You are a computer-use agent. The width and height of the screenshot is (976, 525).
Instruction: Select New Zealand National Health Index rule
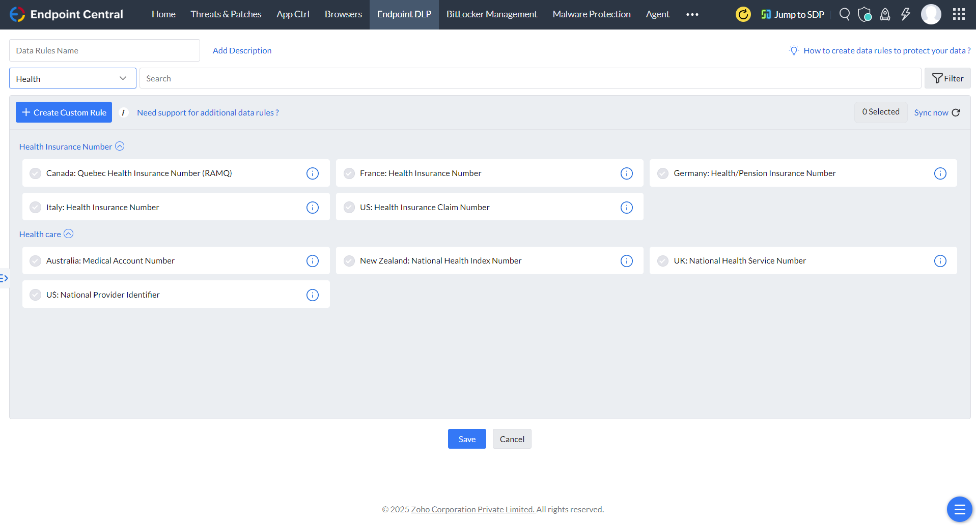(x=349, y=261)
